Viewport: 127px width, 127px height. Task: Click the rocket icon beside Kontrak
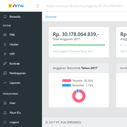5,64
